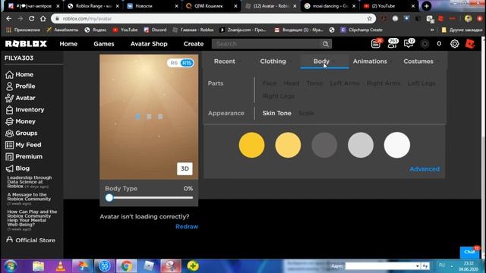Click the Body Type slider handle
486x273 pixels.
[x=109, y=198]
